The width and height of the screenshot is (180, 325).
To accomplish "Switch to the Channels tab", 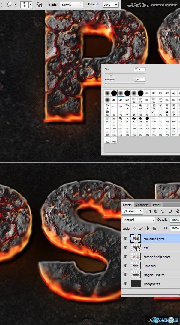I will pos(142,205).
